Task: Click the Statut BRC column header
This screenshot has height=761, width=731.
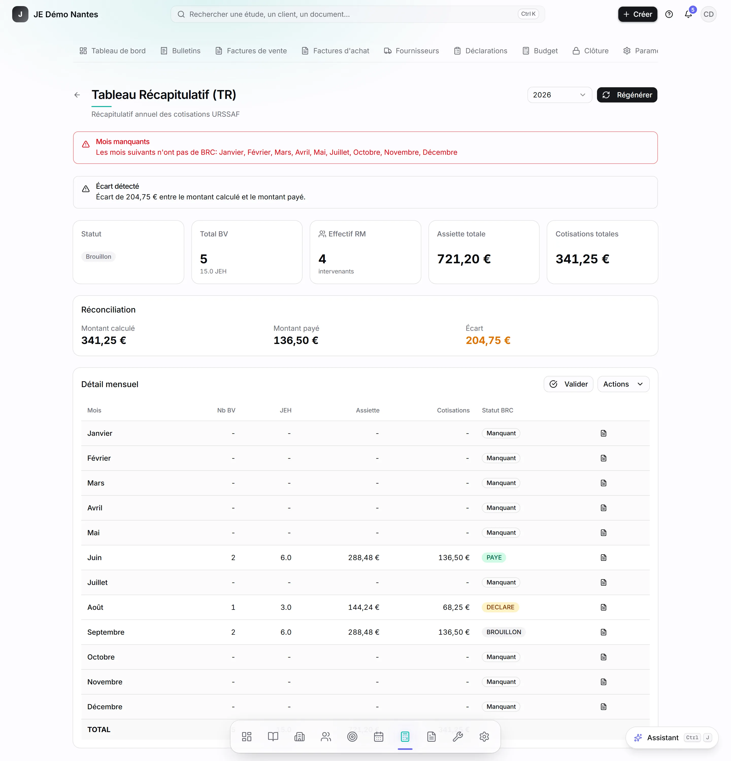Action: click(x=497, y=410)
